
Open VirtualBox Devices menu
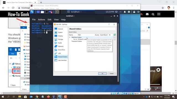(x=52, y=9)
